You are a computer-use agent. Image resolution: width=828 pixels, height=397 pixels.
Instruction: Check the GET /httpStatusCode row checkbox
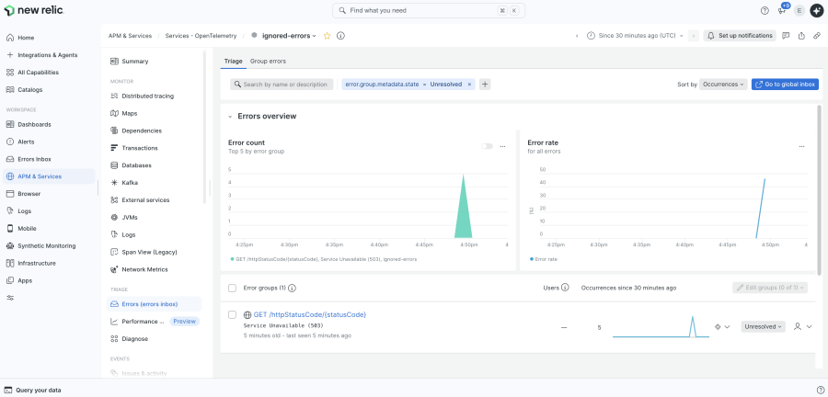[232, 315]
